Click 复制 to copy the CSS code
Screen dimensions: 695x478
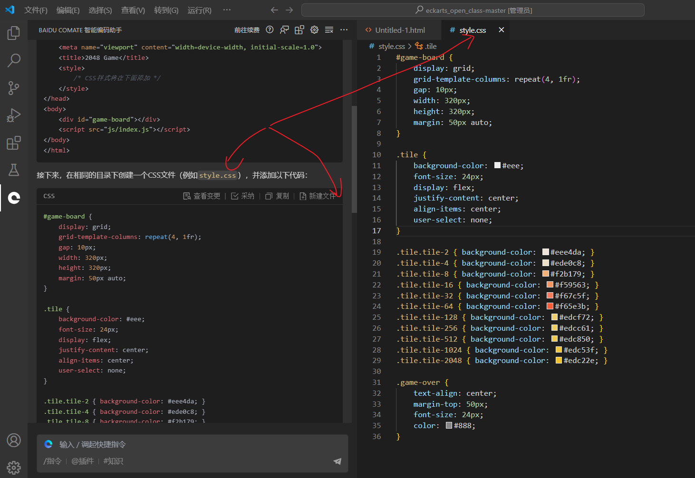[x=277, y=196]
